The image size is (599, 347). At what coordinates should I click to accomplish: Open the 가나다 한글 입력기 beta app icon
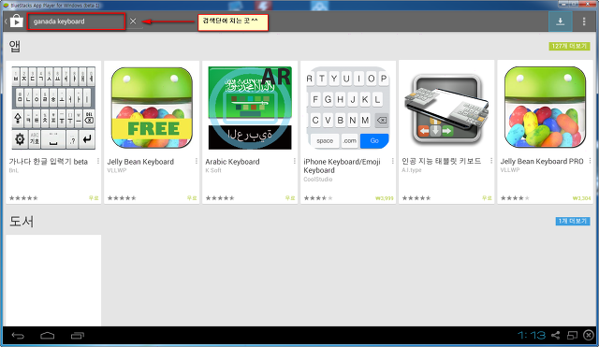point(53,108)
